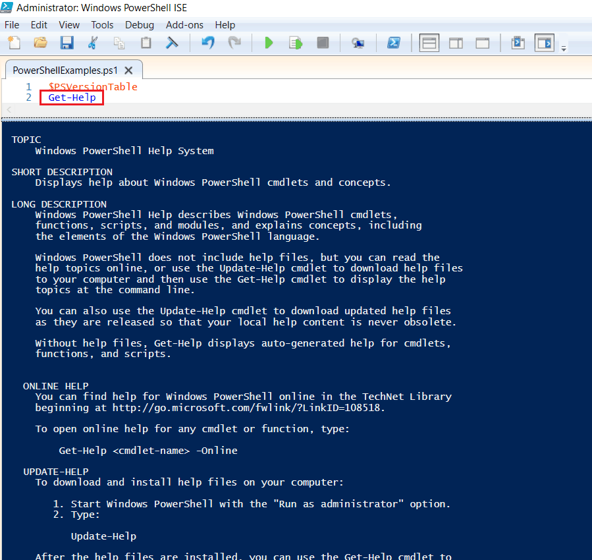Viewport: 592px width, 560px height.
Task: Start PowerShell in a separate window icon
Action: tap(394, 43)
